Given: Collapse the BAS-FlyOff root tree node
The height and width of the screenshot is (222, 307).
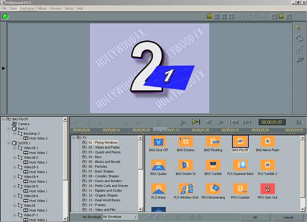Looking at the screenshot, I should click(x=3, y=119).
